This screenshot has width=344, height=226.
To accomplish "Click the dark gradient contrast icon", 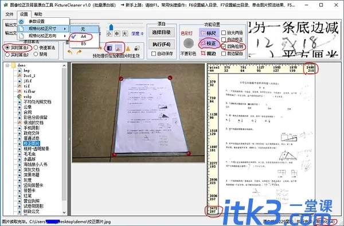I will 110,48.
